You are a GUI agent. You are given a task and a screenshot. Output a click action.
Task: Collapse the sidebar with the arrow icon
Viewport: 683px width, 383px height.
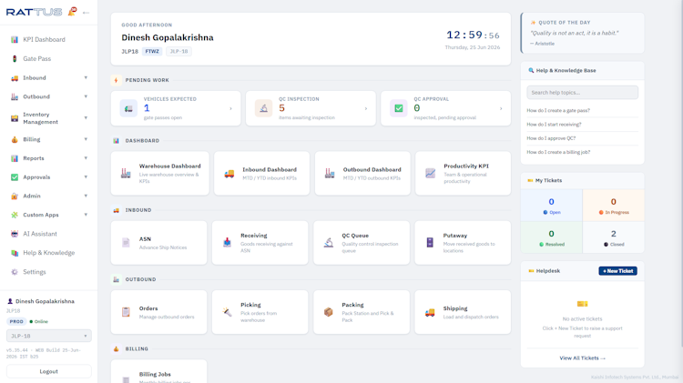(86, 13)
